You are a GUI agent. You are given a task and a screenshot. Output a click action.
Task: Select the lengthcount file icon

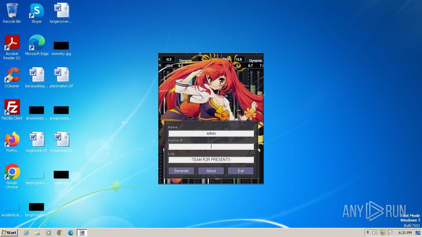(37, 210)
